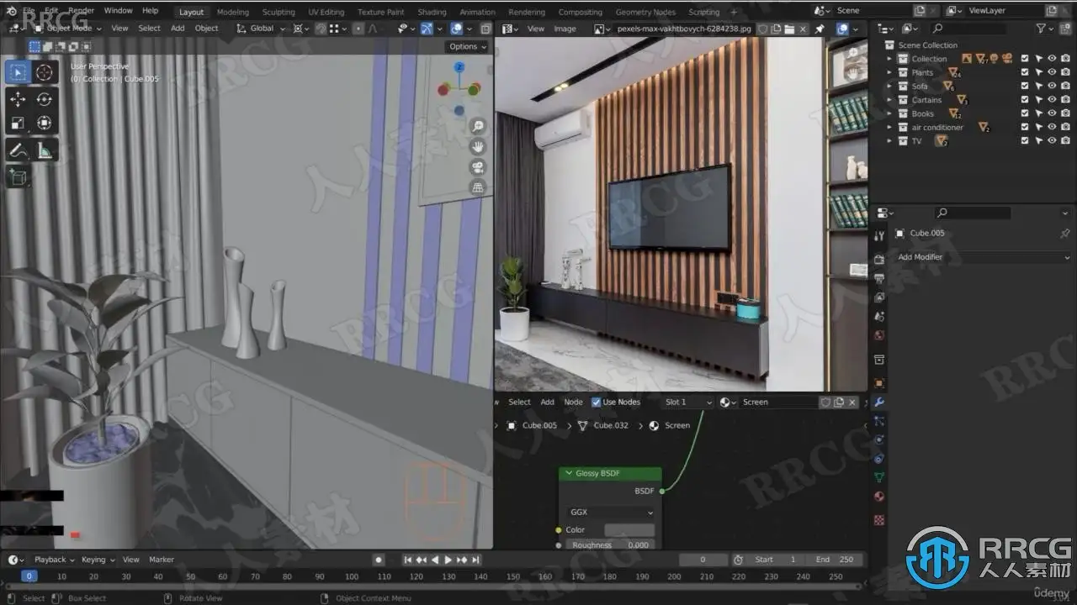Expand the Plants collection
This screenshot has width=1077, height=605.
889,72
